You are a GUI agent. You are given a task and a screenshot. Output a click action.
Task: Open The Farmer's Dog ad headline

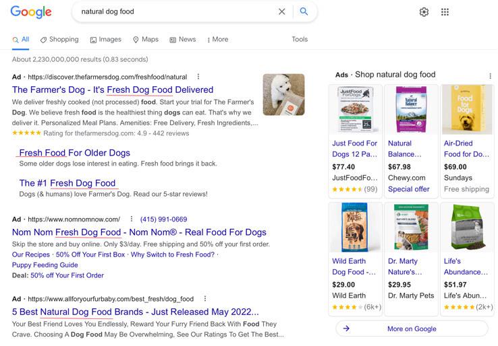113,90
